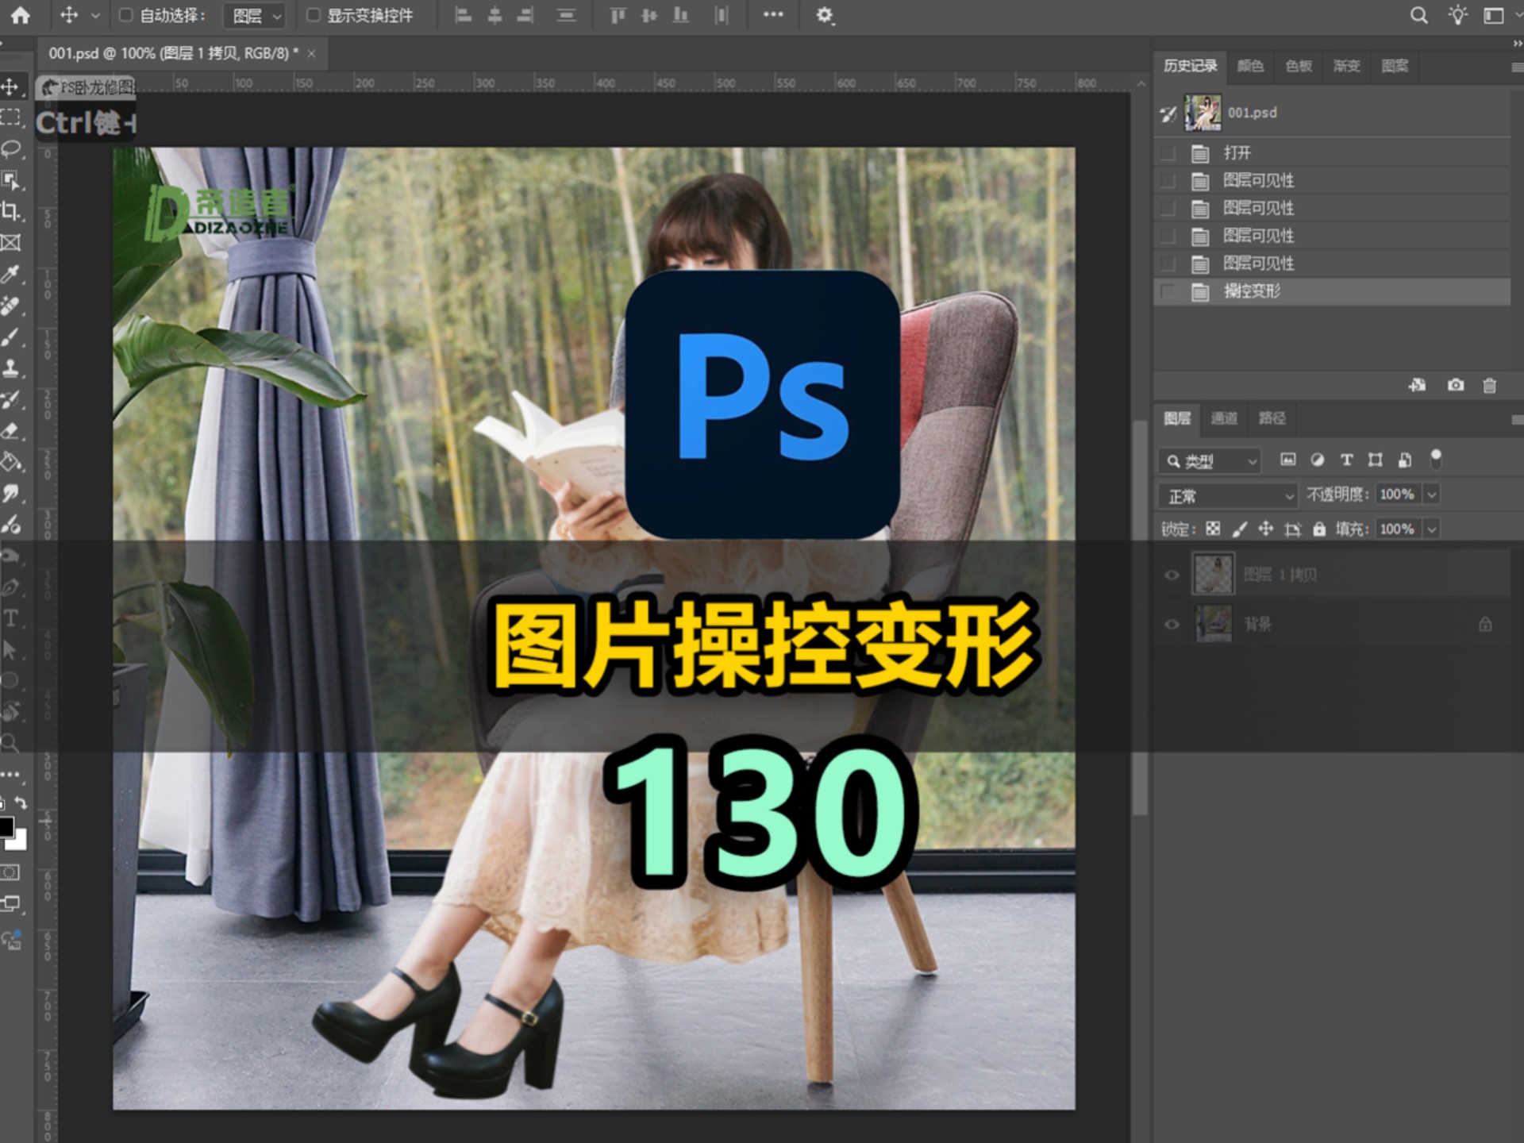Select the Crop tool
Screen dimensions: 1524x1143
[11, 211]
